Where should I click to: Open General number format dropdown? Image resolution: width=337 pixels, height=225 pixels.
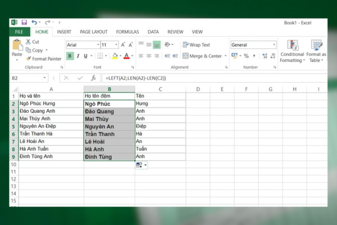[x=274, y=45]
